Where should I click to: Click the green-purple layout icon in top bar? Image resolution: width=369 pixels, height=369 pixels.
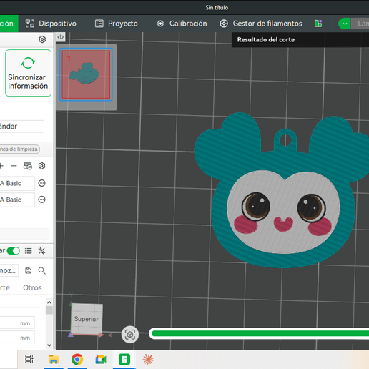[318, 24]
